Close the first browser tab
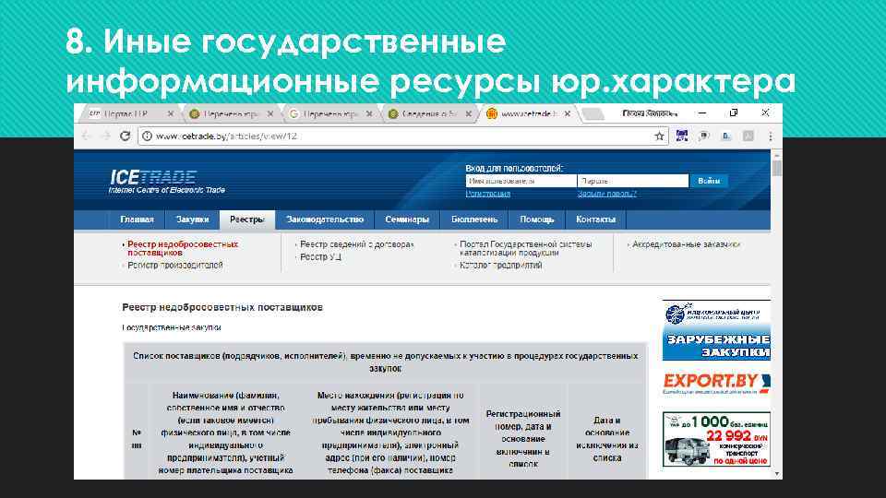 [170, 113]
